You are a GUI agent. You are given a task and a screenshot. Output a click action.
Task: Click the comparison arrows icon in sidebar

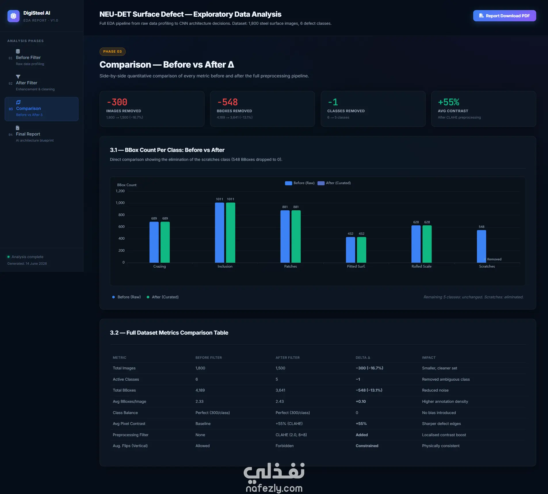click(x=18, y=102)
